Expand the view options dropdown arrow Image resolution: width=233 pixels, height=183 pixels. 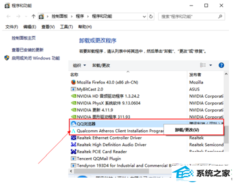tap(210, 65)
